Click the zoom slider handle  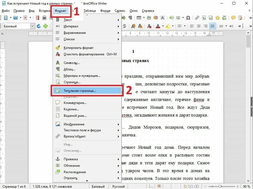pyautogui.click(x=220, y=187)
